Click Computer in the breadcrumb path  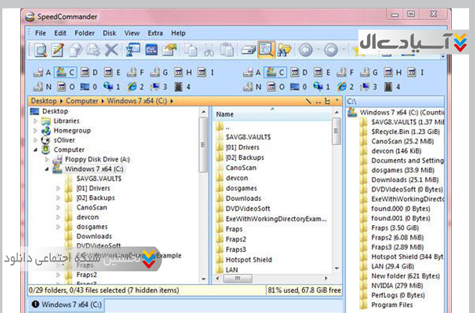(82, 101)
